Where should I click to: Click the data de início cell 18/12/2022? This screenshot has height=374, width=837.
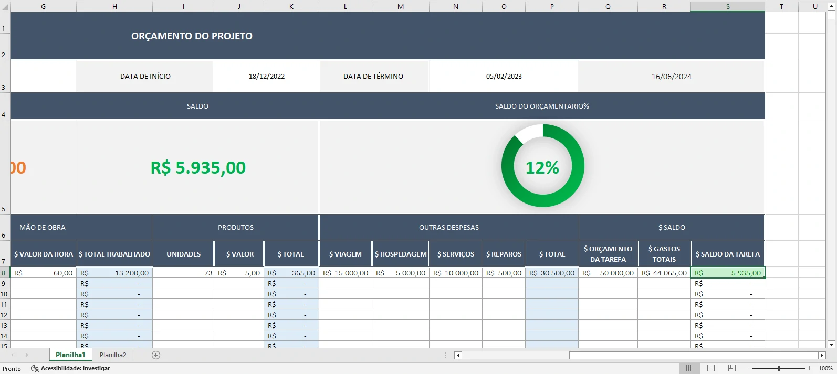tap(266, 77)
